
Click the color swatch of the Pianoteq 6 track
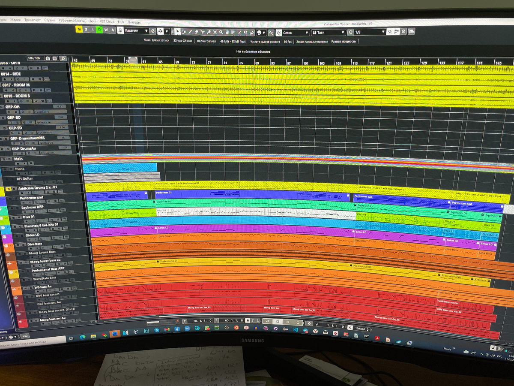6,229
